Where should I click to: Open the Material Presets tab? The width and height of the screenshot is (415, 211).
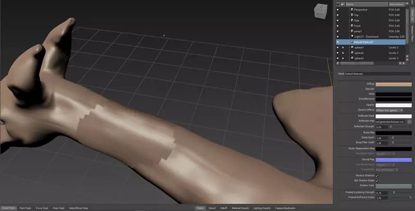click(x=240, y=208)
